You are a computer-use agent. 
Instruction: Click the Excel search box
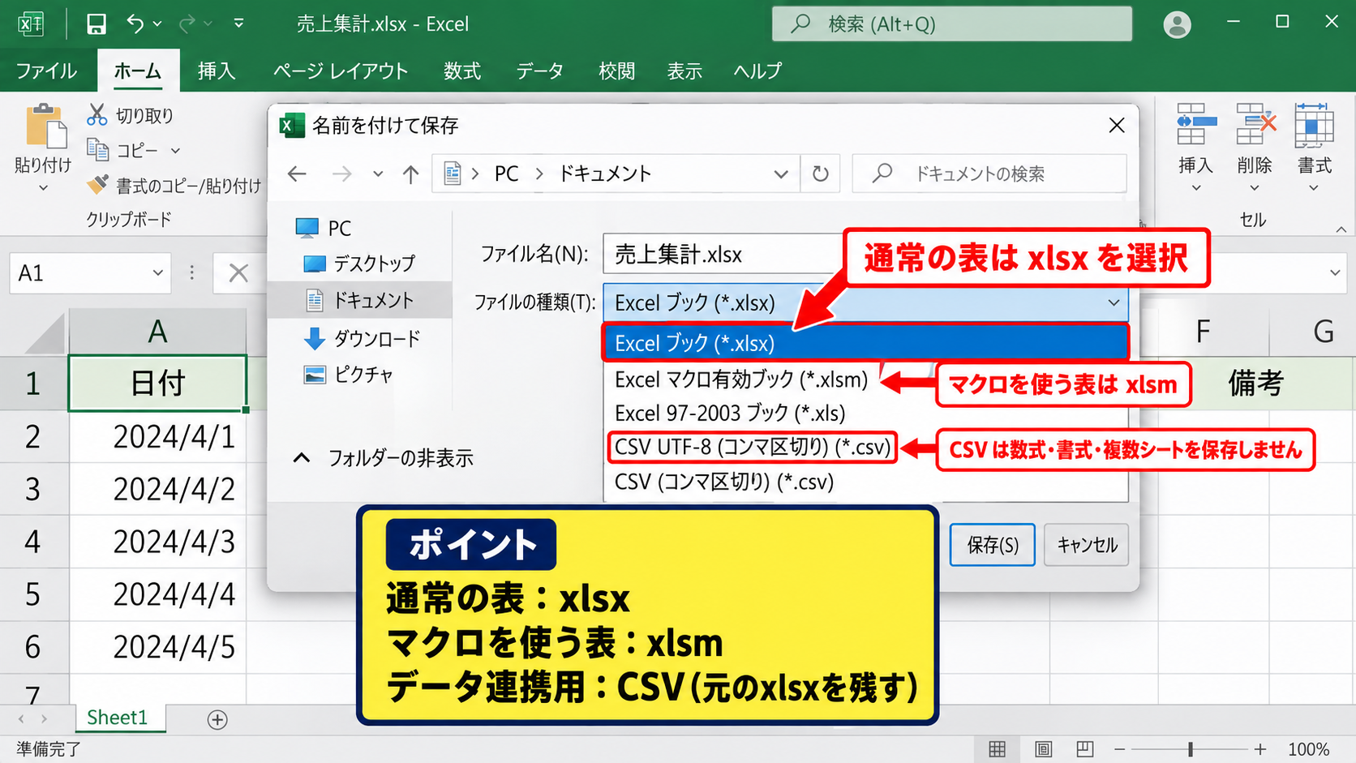(x=952, y=24)
